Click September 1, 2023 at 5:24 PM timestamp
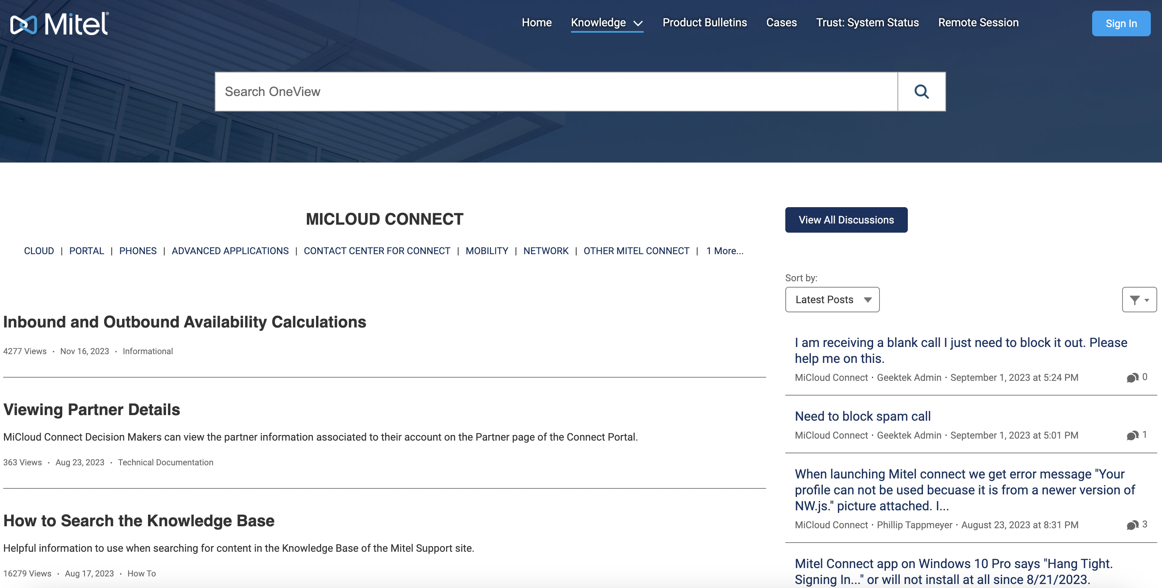The width and height of the screenshot is (1162, 588). pyautogui.click(x=1014, y=378)
